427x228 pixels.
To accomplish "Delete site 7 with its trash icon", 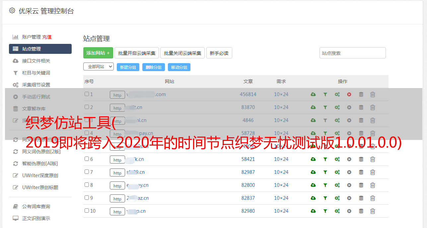I will click(373, 172).
